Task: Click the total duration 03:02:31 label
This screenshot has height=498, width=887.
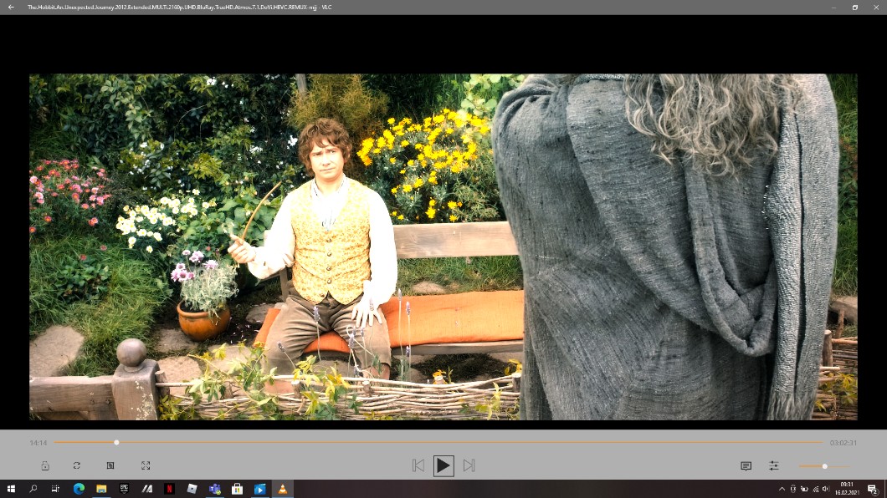Action: pyautogui.click(x=843, y=443)
